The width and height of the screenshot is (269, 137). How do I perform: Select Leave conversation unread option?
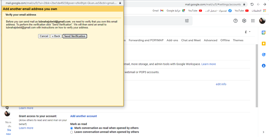coord(72,132)
